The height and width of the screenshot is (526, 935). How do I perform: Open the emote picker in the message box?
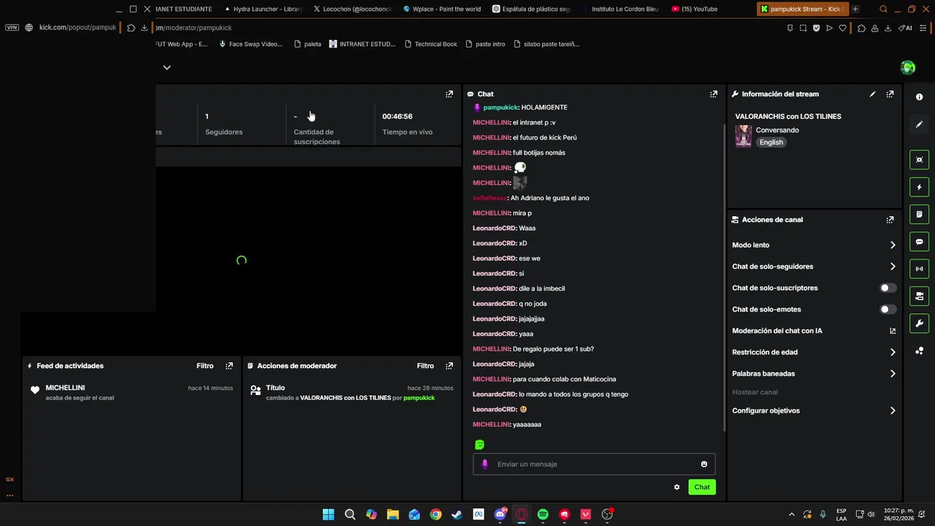(704, 464)
